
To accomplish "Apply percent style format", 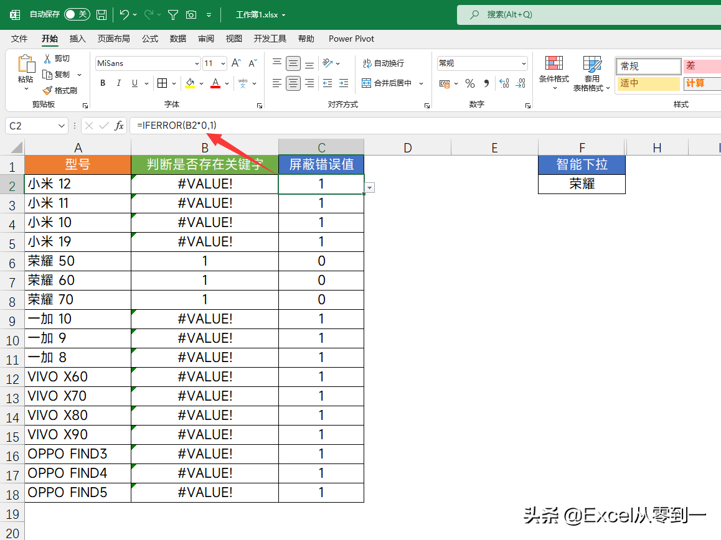I will pyautogui.click(x=470, y=83).
